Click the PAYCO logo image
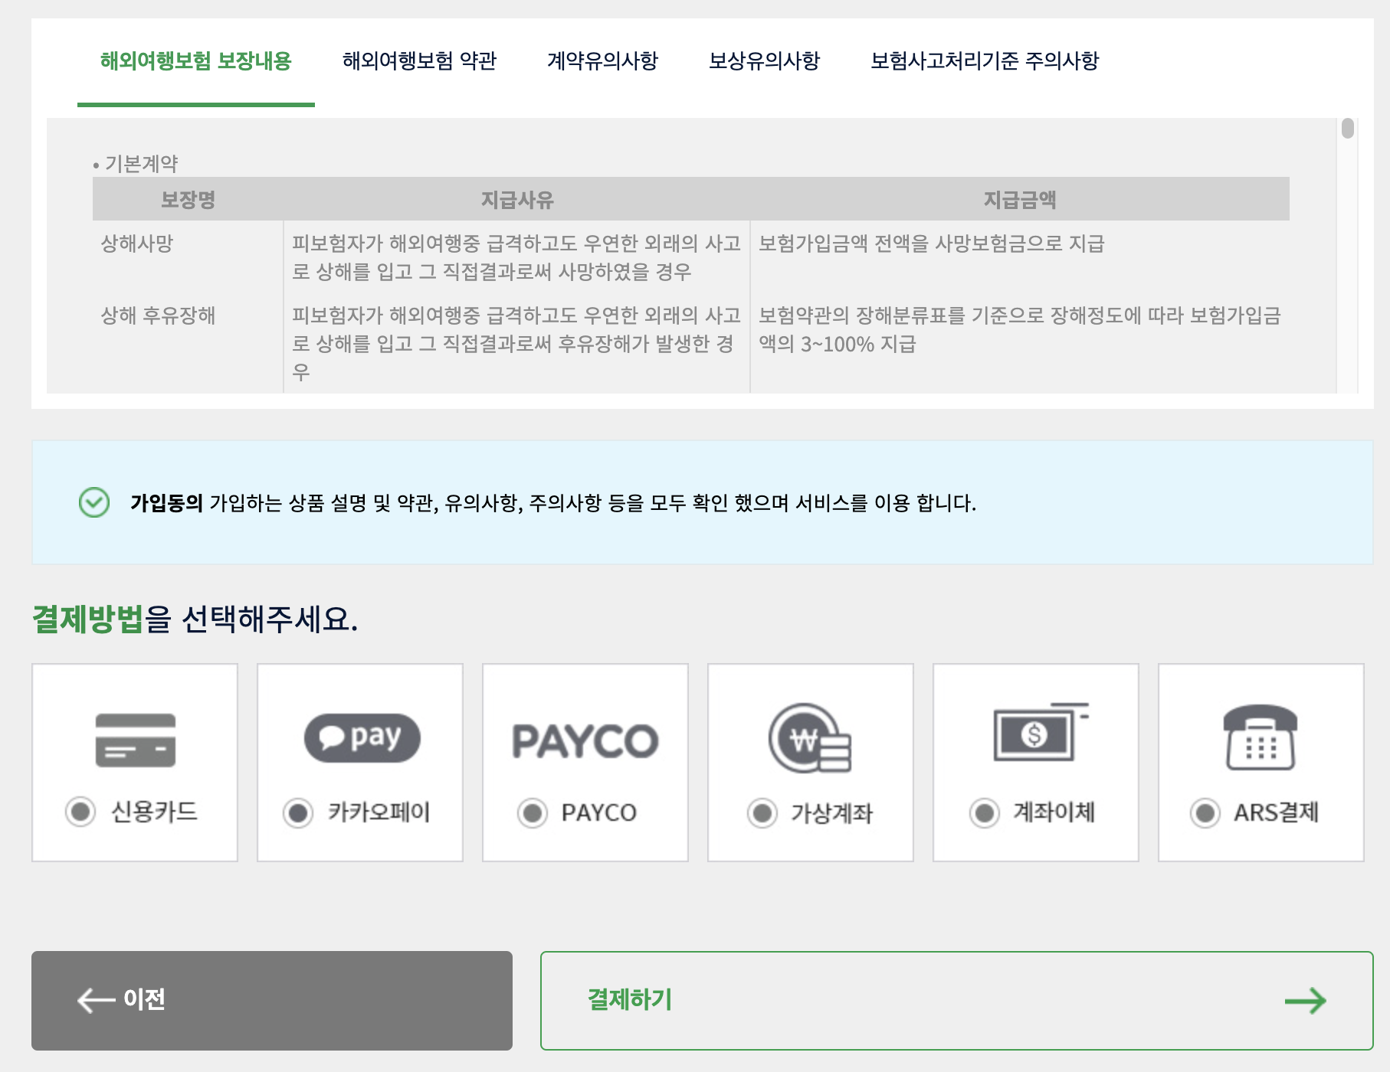 [x=585, y=741]
